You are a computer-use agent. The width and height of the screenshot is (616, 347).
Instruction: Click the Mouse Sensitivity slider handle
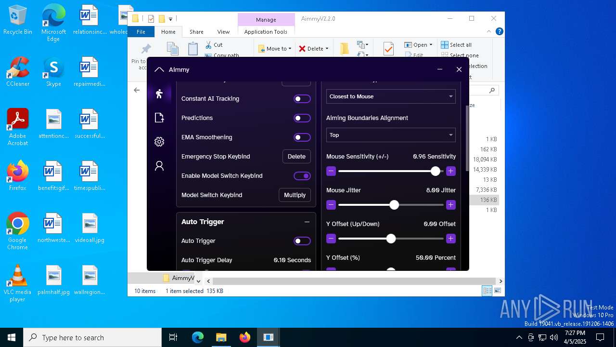(x=436, y=171)
